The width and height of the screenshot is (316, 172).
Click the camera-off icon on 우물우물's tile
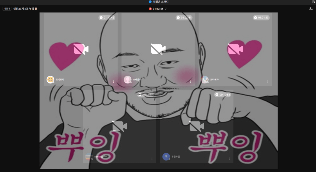tap(197, 126)
